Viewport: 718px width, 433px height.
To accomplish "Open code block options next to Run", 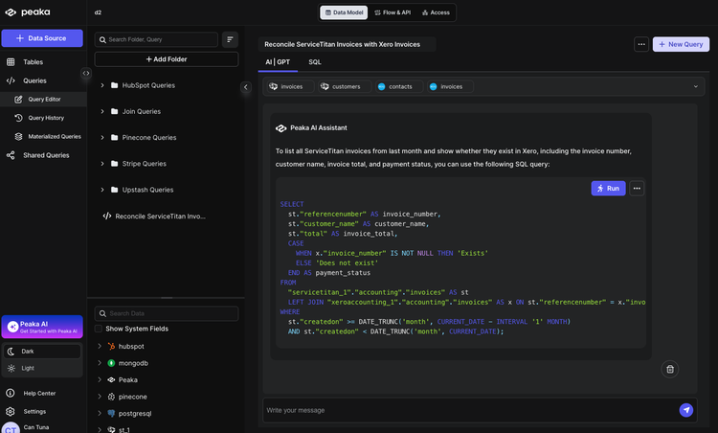I will coord(637,189).
